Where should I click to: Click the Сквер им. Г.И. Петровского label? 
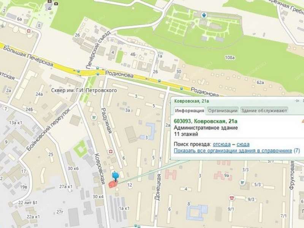(x=84, y=91)
